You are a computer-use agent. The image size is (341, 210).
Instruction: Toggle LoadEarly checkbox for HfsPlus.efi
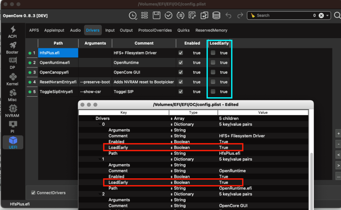pyautogui.click(x=213, y=53)
